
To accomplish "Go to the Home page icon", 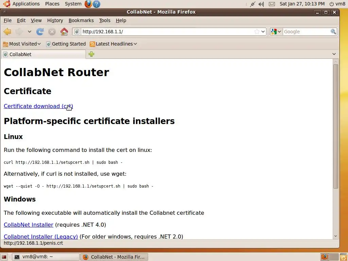I will 64,32.
